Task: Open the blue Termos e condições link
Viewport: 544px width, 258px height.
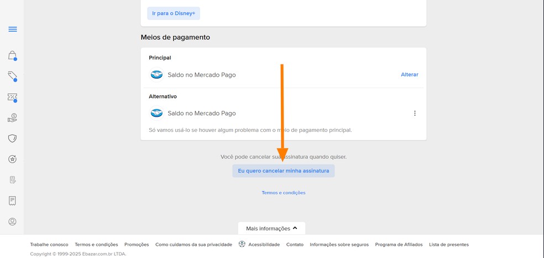Action: pos(283,193)
